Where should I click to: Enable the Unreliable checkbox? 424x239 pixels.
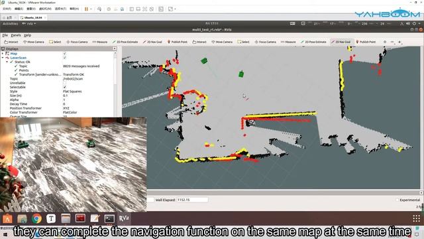click(65, 83)
